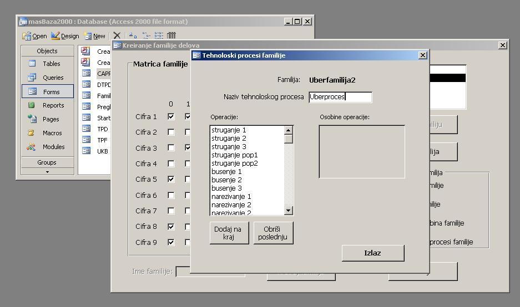Select 'struganje 2' in Operacije list
The image size is (520, 307).
pyautogui.click(x=247, y=139)
